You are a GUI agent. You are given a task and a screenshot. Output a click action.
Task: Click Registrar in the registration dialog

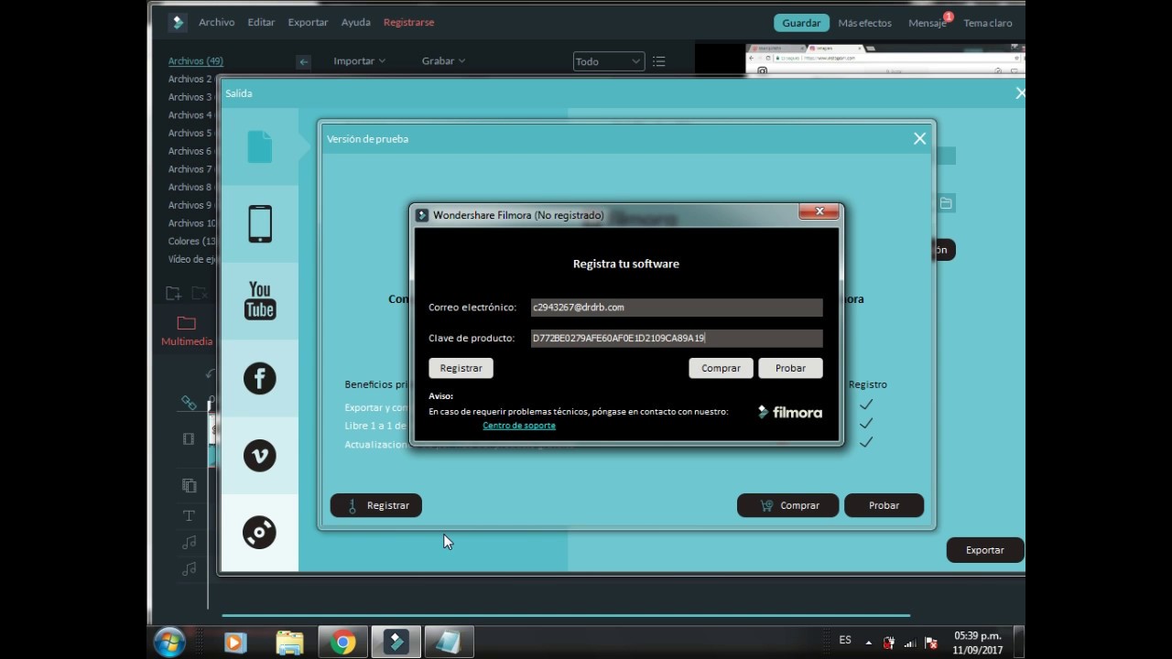tap(461, 368)
